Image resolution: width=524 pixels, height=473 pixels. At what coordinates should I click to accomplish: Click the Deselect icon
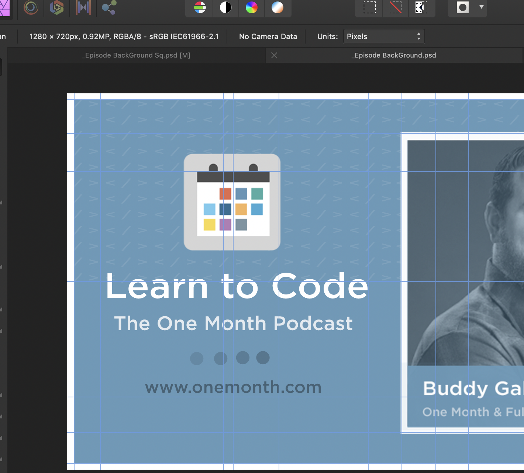click(395, 7)
